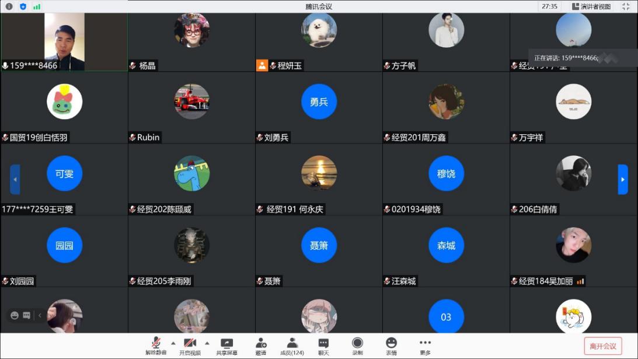Start recording with 录制 icon
This screenshot has width=638, height=359.
pos(357,346)
